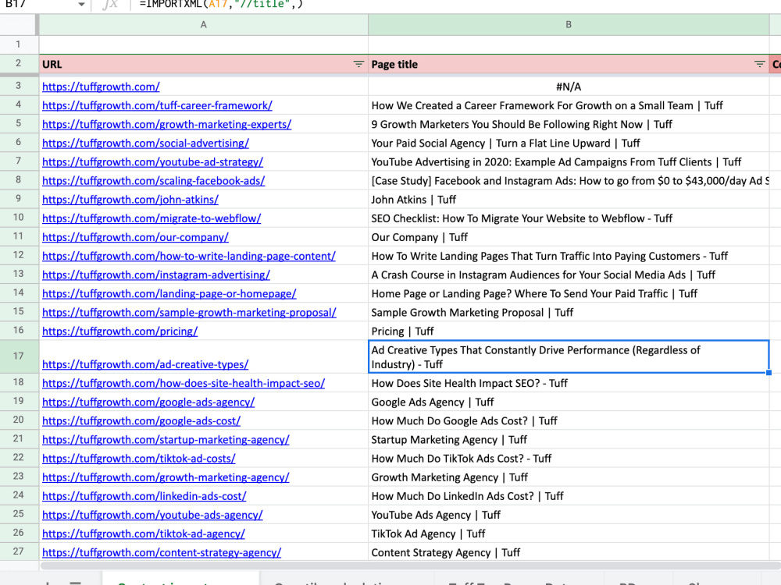Open the pricing link
The image size is (781, 585).
click(119, 331)
